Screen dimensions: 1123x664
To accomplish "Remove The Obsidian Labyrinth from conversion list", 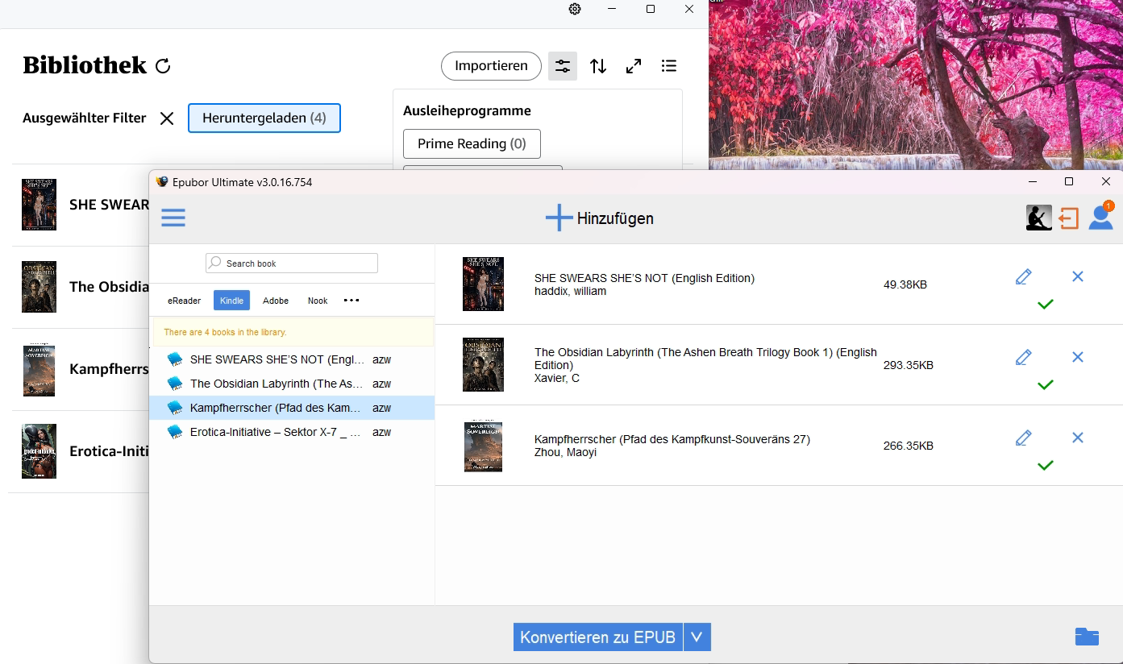I will pos(1078,357).
